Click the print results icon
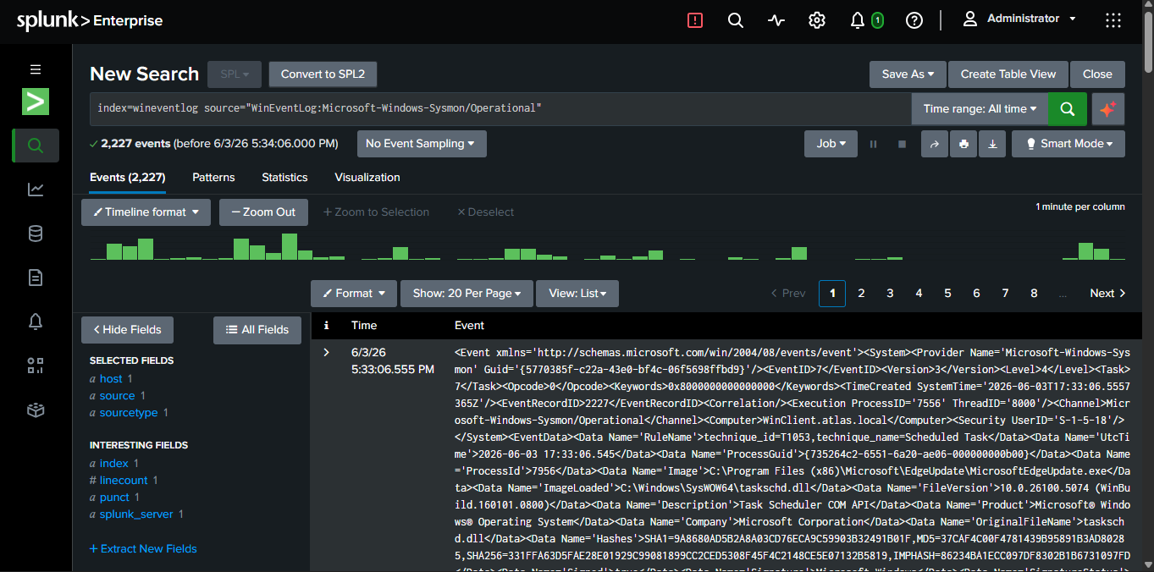The width and height of the screenshot is (1154, 572). (x=964, y=144)
